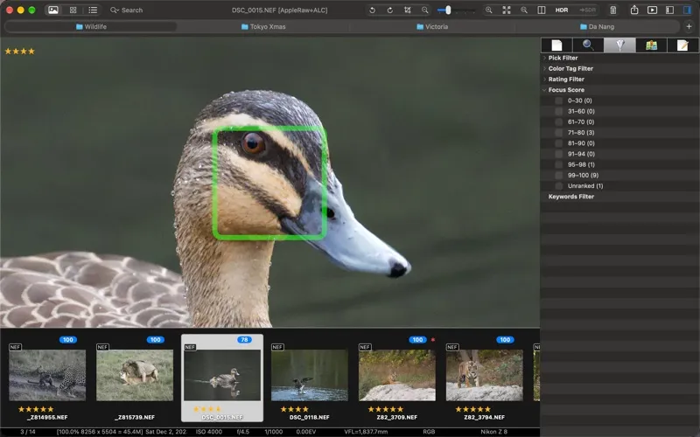The width and height of the screenshot is (700, 437).
Task: Open the notes edit panel tab
Action: click(x=682, y=45)
